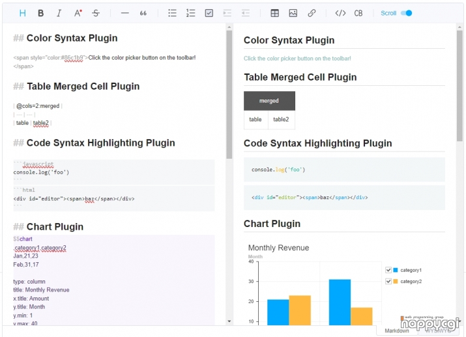Screen dimensions: 466x337
Task: Toggle the Scroll sync switch
Action: (x=406, y=13)
